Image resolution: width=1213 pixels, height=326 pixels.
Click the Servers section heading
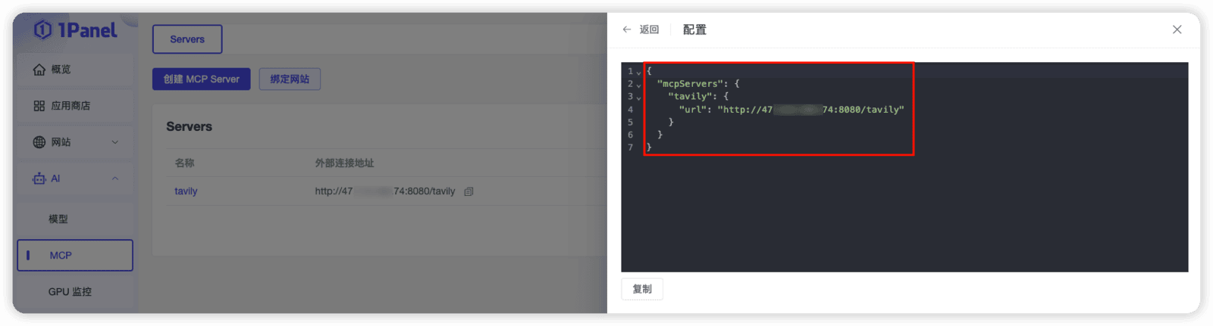coord(189,127)
